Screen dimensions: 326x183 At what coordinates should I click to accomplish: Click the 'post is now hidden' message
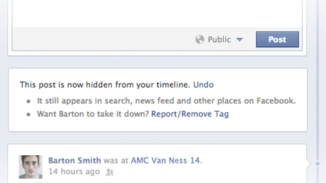click(105, 85)
